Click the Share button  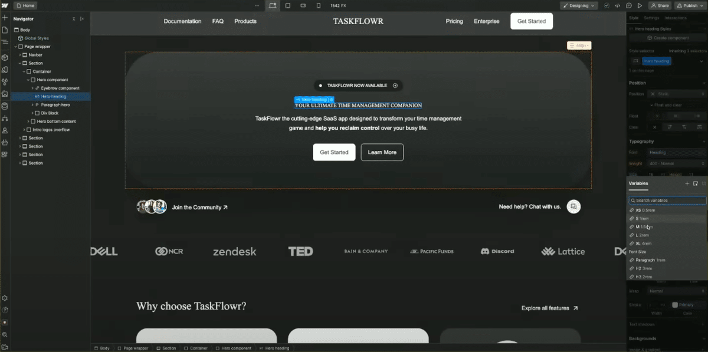[x=660, y=5]
